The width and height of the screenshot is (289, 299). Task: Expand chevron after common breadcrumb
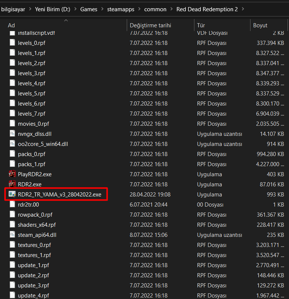pyautogui.click(x=171, y=9)
